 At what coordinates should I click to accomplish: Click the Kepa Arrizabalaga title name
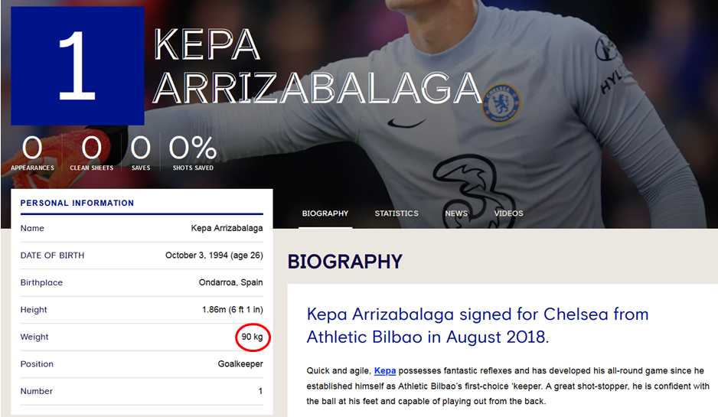[317, 66]
